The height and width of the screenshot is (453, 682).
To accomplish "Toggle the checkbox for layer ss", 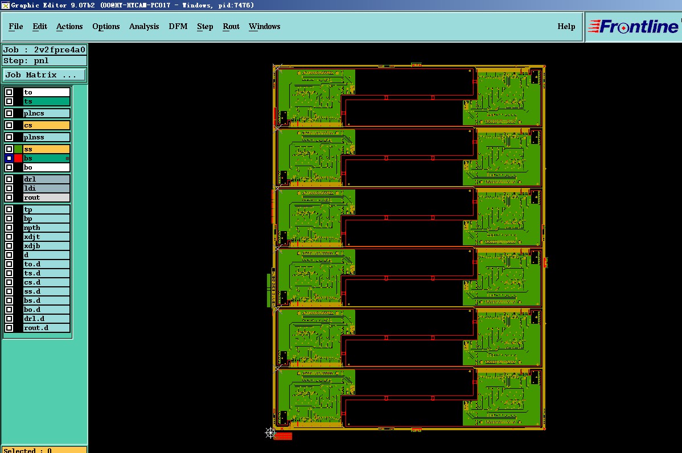I will pos(9,149).
